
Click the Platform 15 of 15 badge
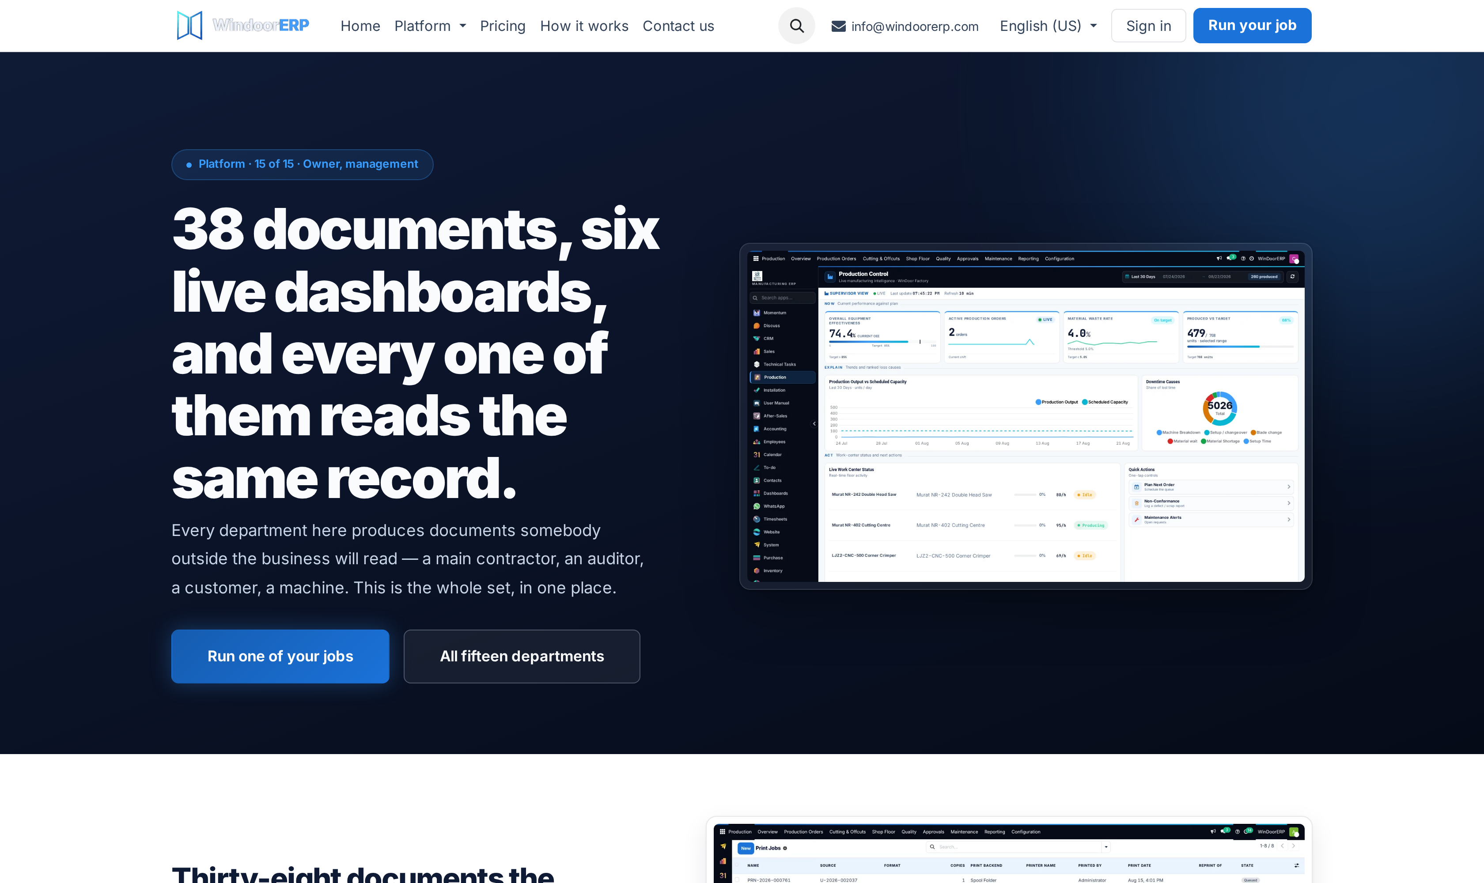(303, 164)
